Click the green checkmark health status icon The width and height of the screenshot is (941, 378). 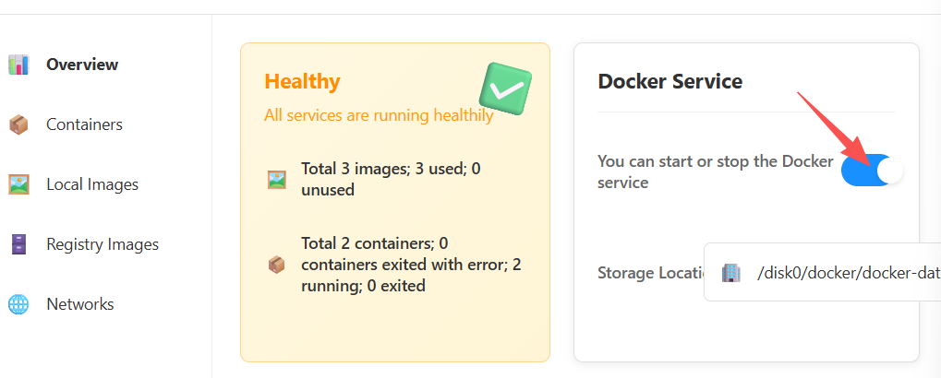pyautogui.click(x=505, y=89)
